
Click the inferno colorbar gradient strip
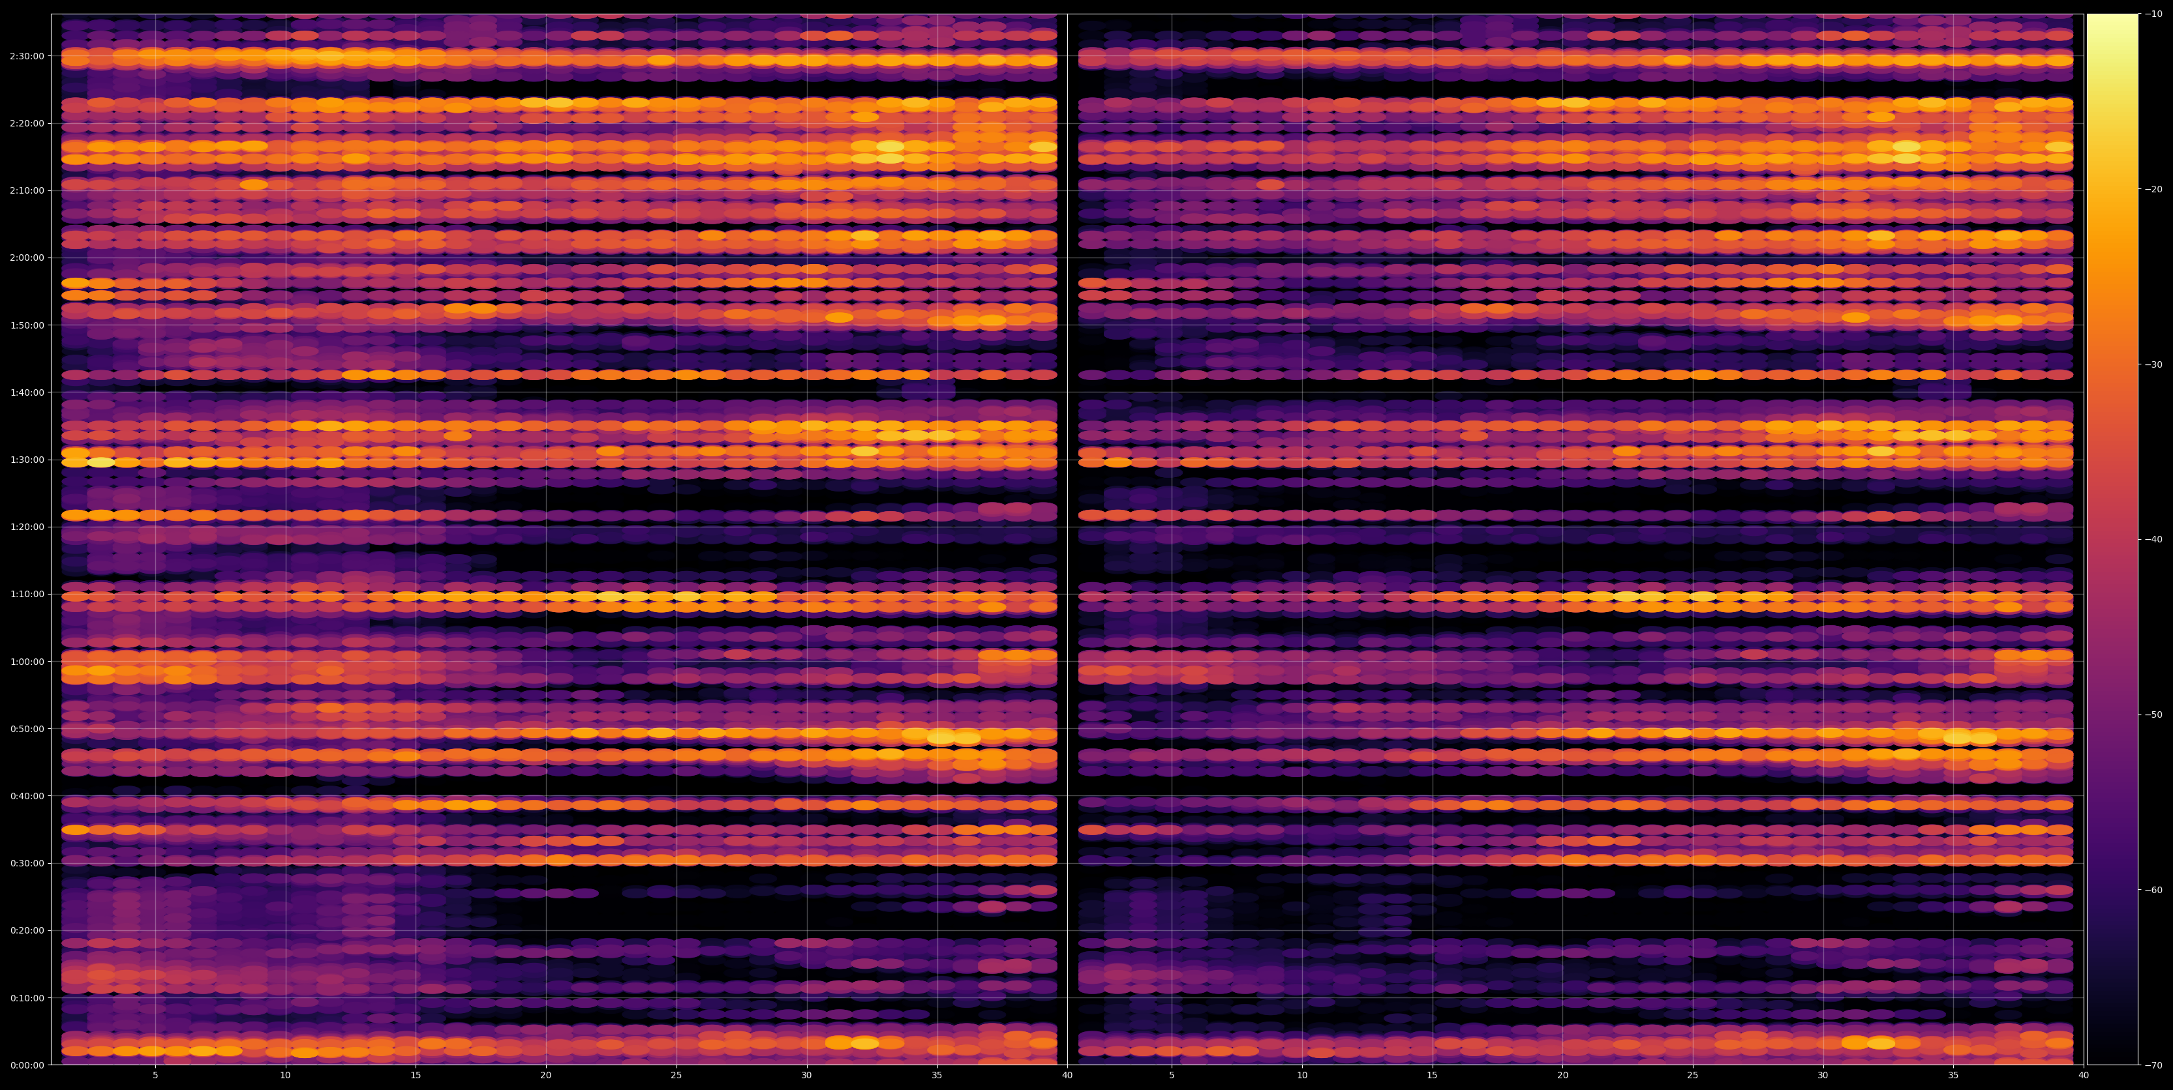2112,540
